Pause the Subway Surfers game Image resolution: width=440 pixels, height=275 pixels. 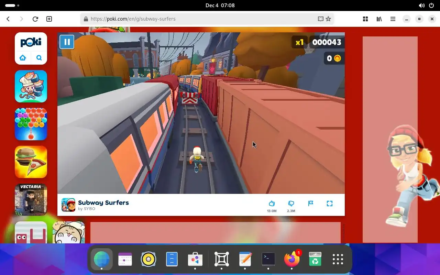67,42
